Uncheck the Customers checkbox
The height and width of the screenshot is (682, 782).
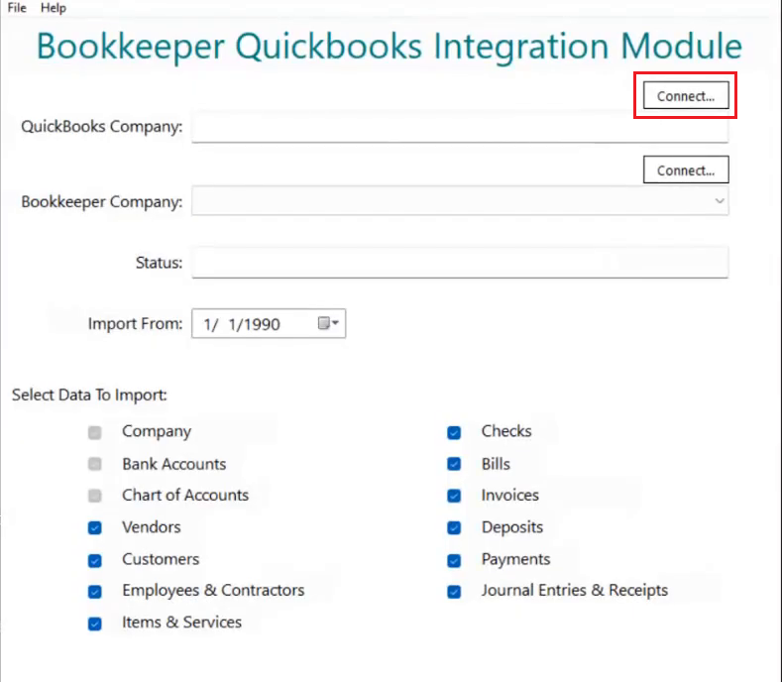(x=95, y=561)
